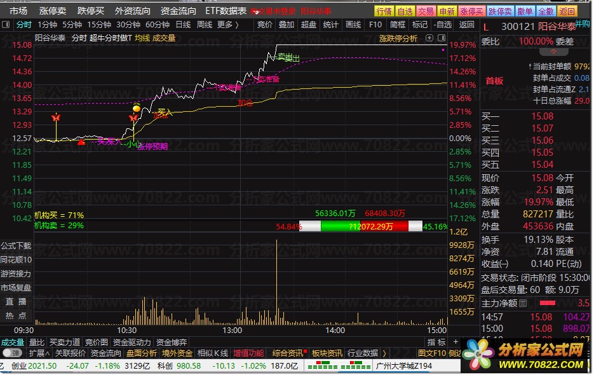Image resolution: width=594 pixels, height=375 pixels.
Task: Select the 资金驱动力 tab
Action: 132,343
